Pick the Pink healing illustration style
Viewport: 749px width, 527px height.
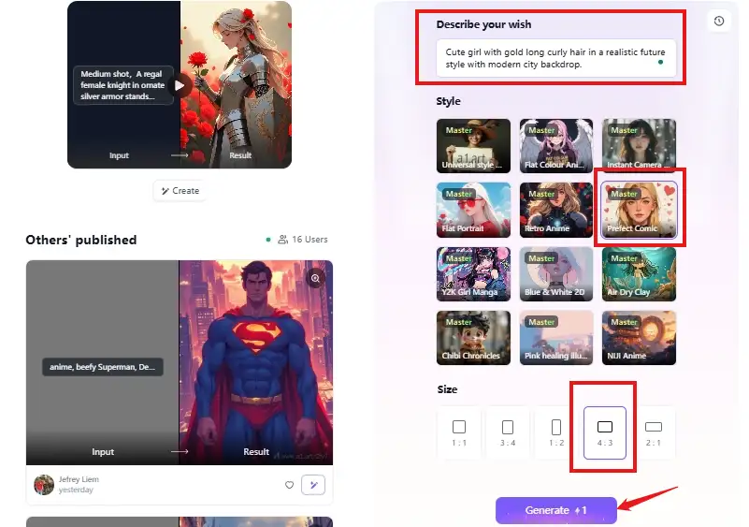(556, 338)
